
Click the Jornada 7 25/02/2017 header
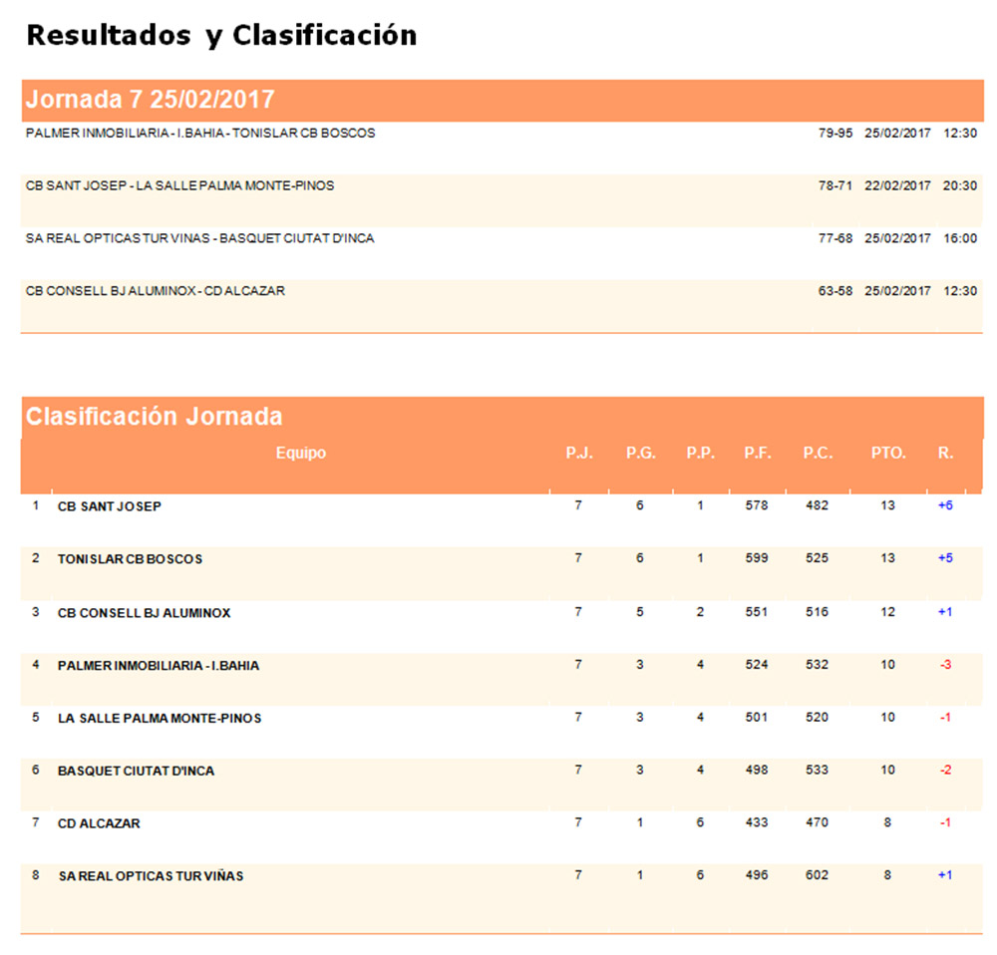[150, 99]
